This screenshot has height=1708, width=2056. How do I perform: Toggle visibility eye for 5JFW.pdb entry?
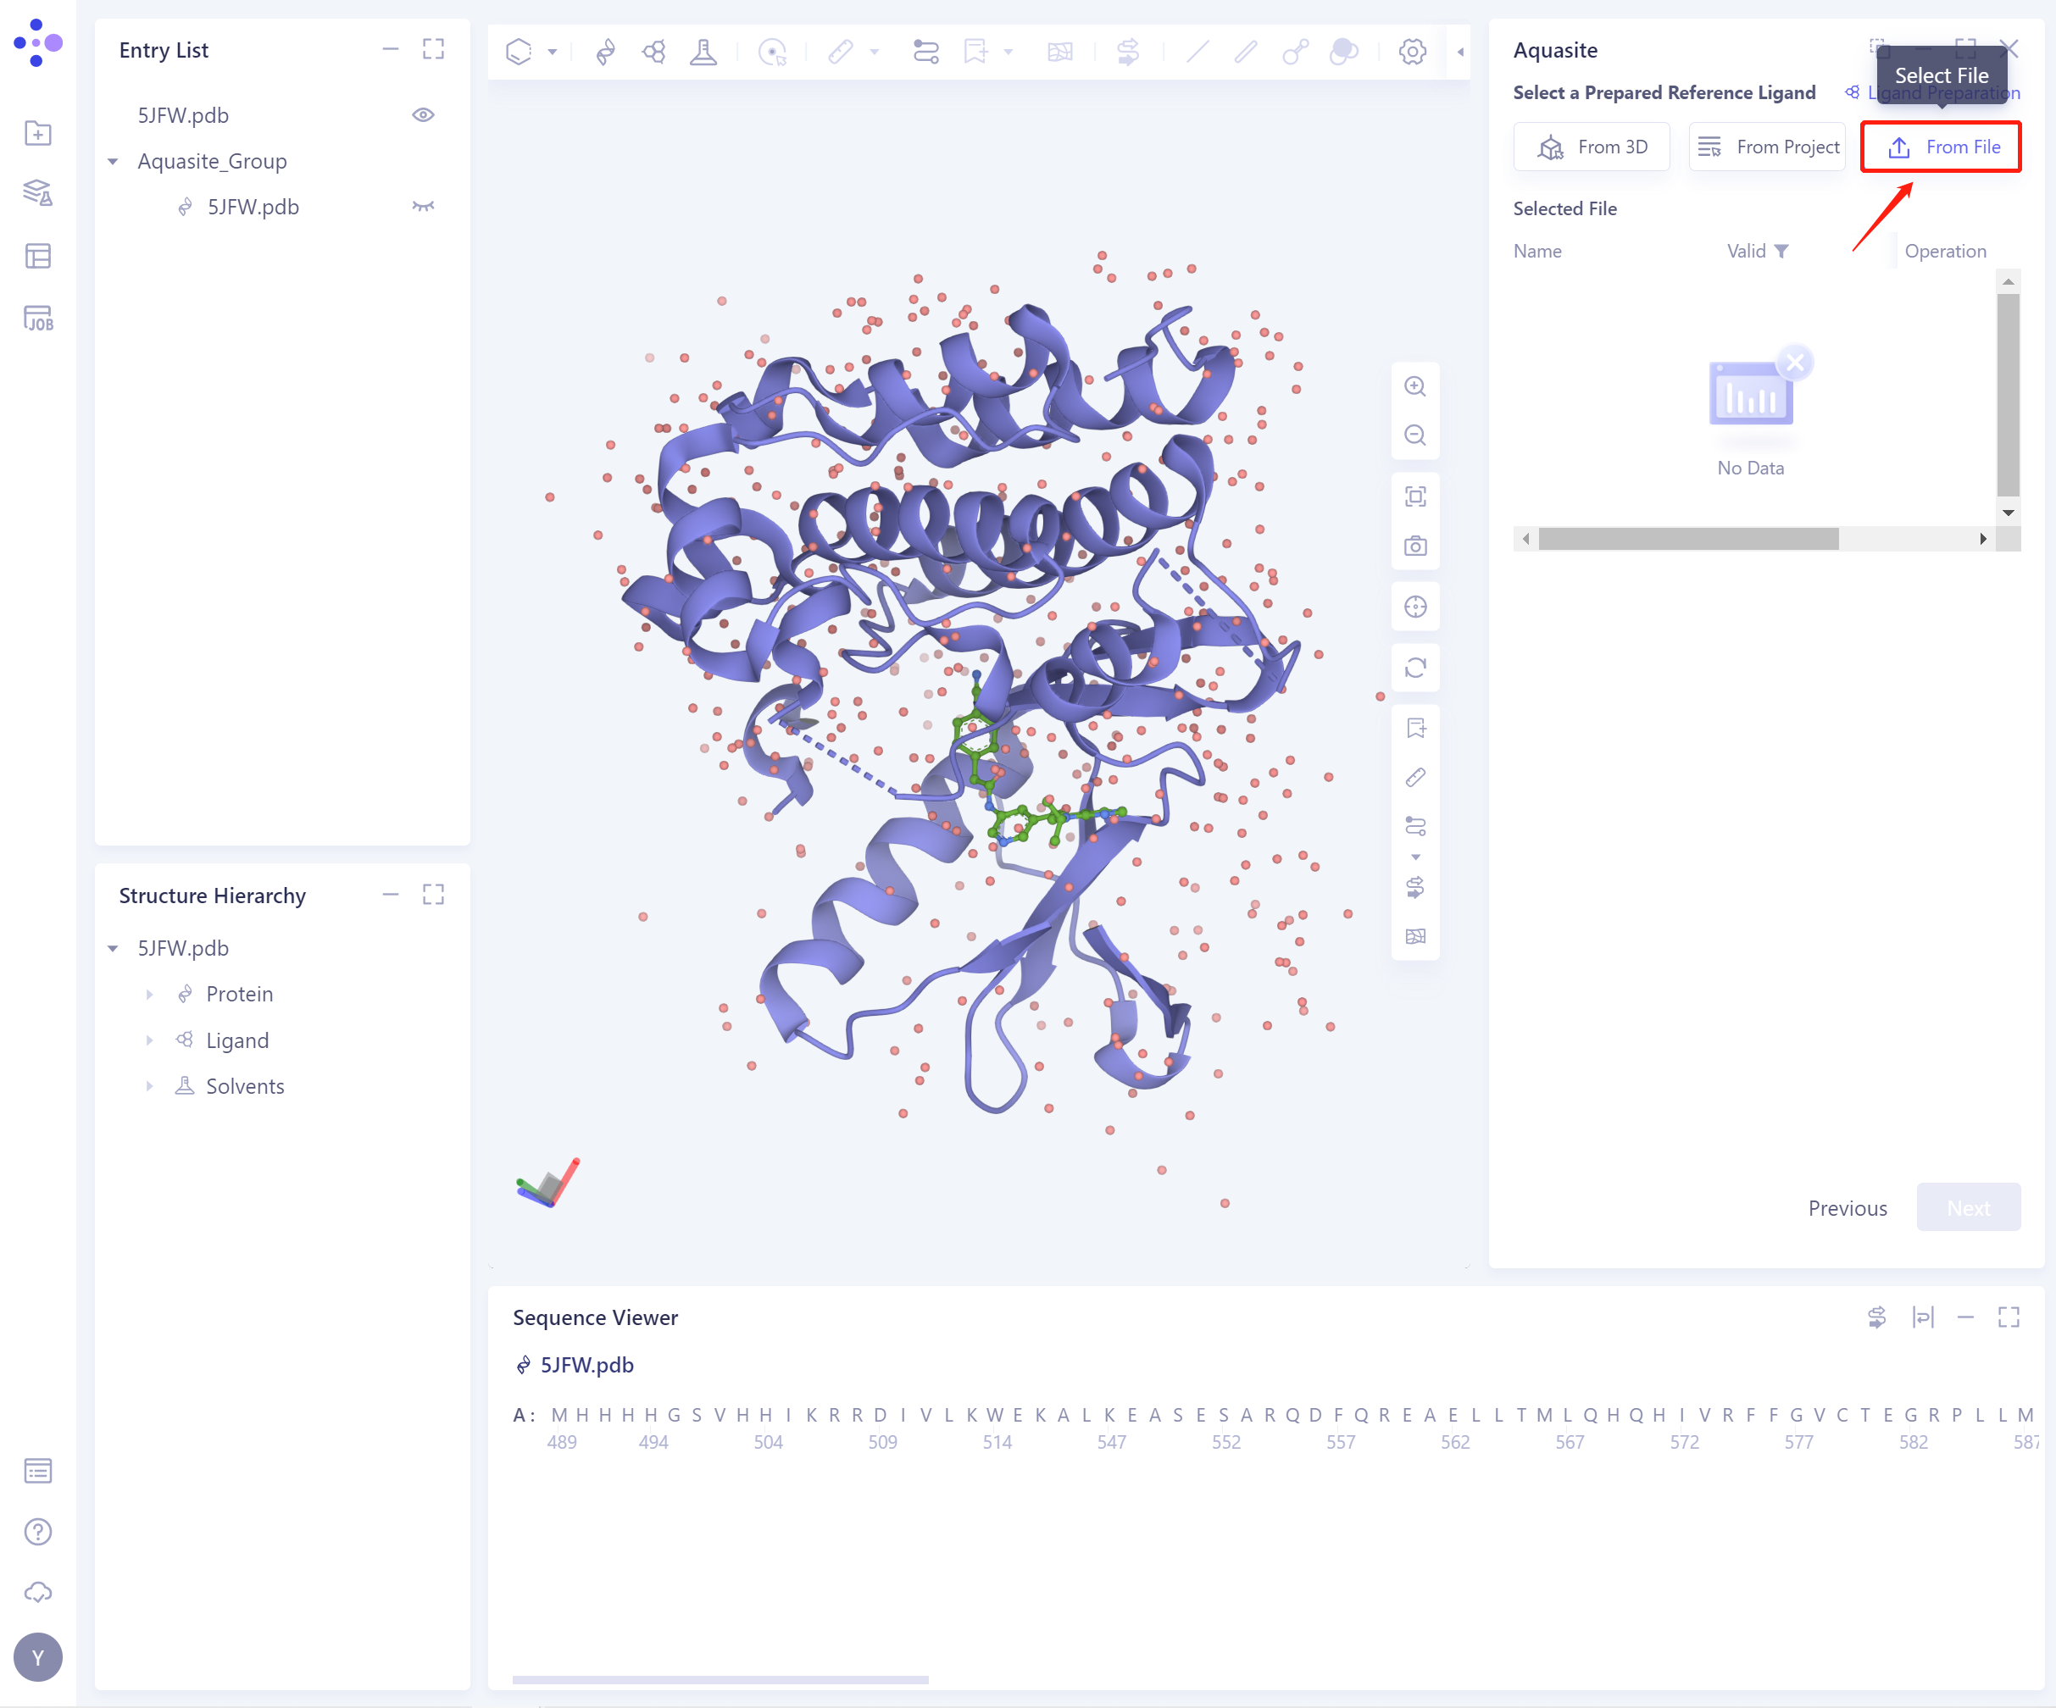423,114
